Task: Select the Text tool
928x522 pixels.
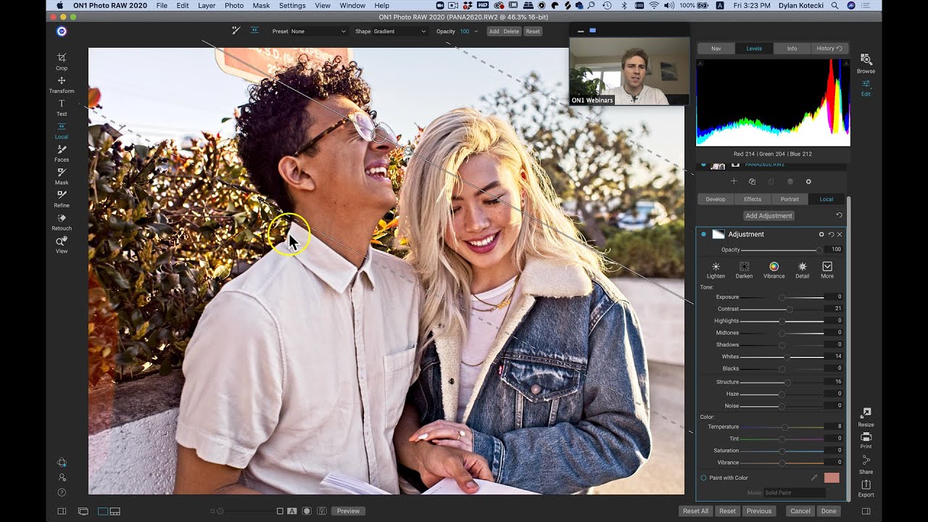Action: 62,107
